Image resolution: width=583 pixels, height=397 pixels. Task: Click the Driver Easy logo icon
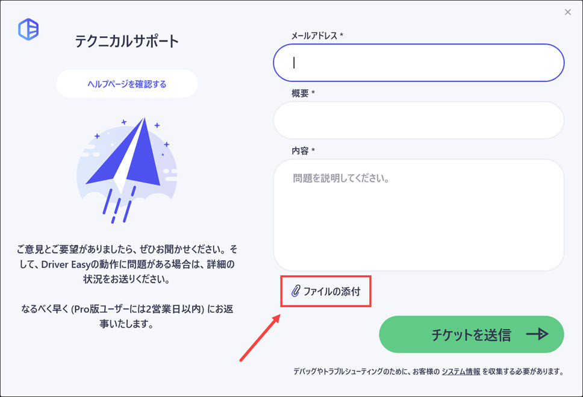coord(28,30)
